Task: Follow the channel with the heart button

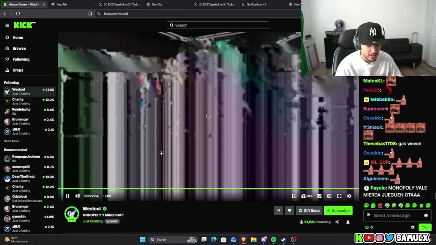Action: coord(290,211)
